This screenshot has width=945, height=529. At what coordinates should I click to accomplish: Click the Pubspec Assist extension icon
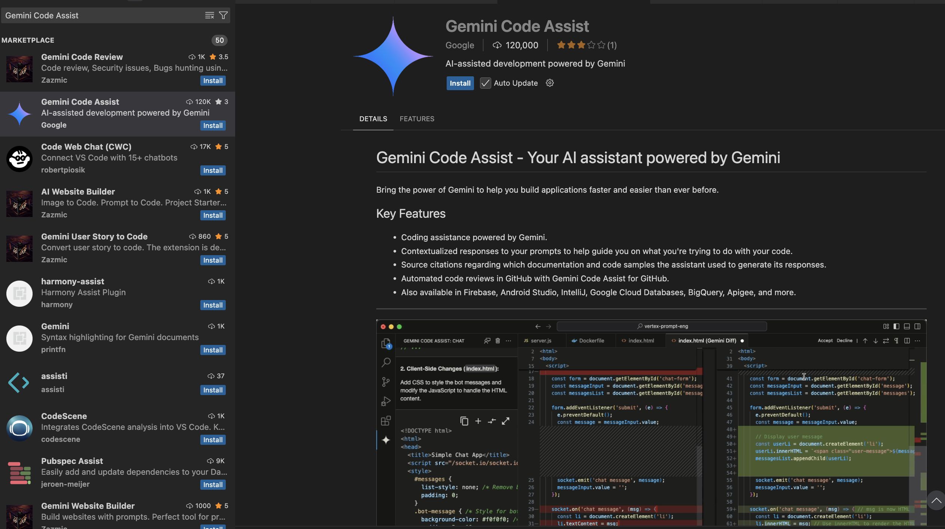pos(19,473)
